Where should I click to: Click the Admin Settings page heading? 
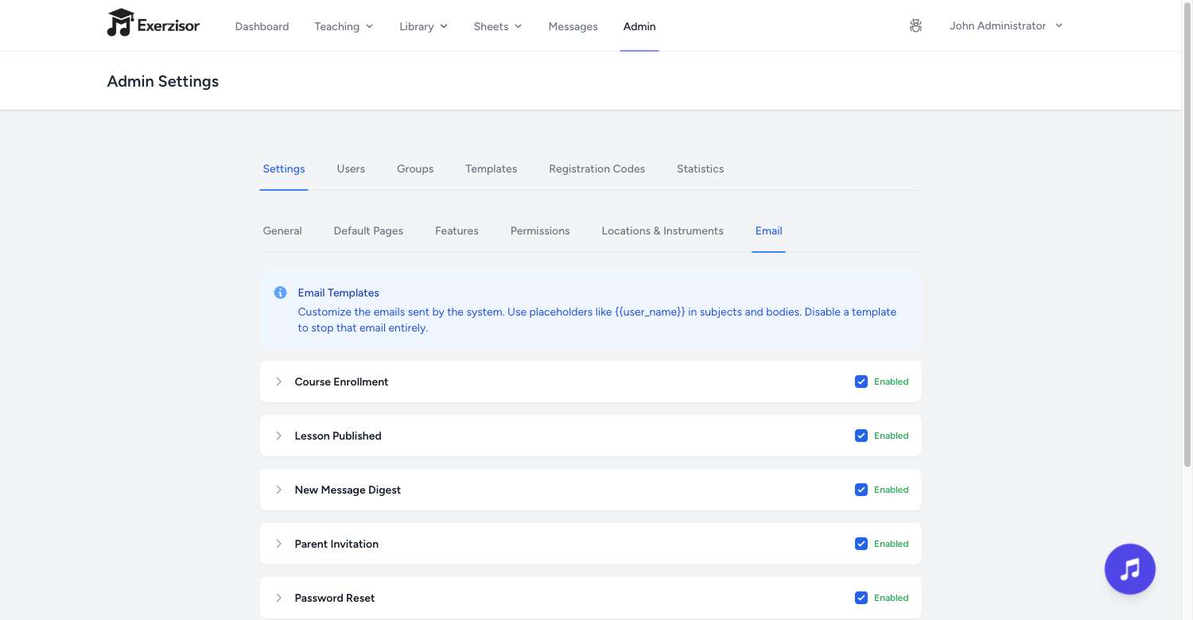tap(163, 81)
